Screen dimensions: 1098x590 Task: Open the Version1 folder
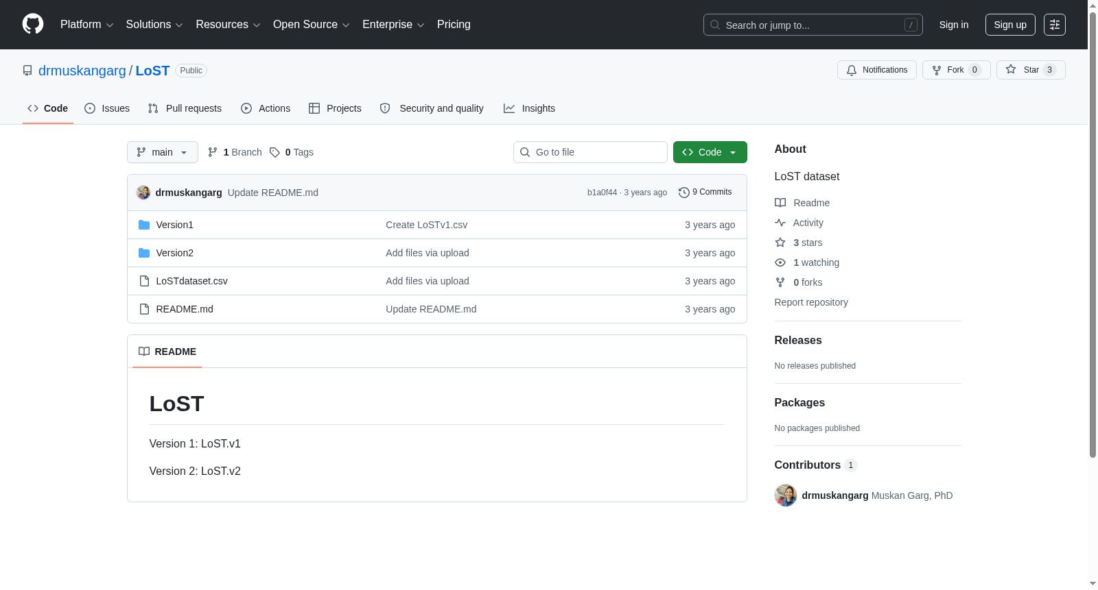click(x=175, y=225)
